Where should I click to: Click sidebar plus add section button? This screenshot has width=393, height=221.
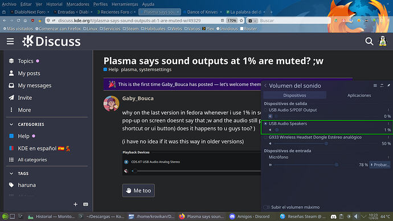75,204
